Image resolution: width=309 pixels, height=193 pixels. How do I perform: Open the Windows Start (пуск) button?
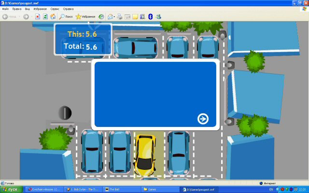(x=12, y=190)
